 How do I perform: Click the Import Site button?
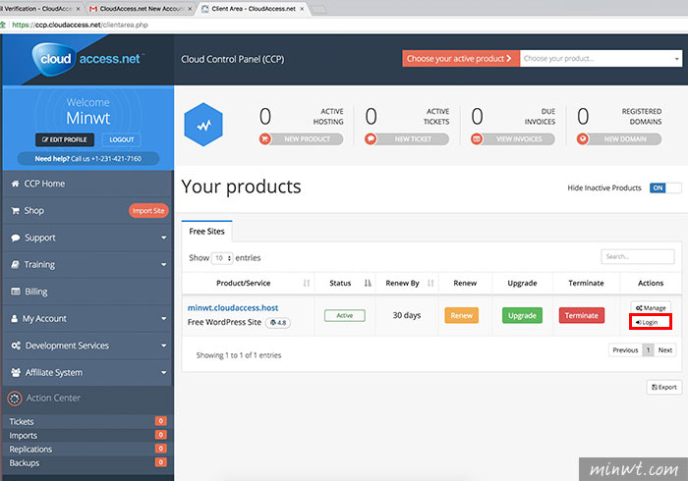point(148,211)
